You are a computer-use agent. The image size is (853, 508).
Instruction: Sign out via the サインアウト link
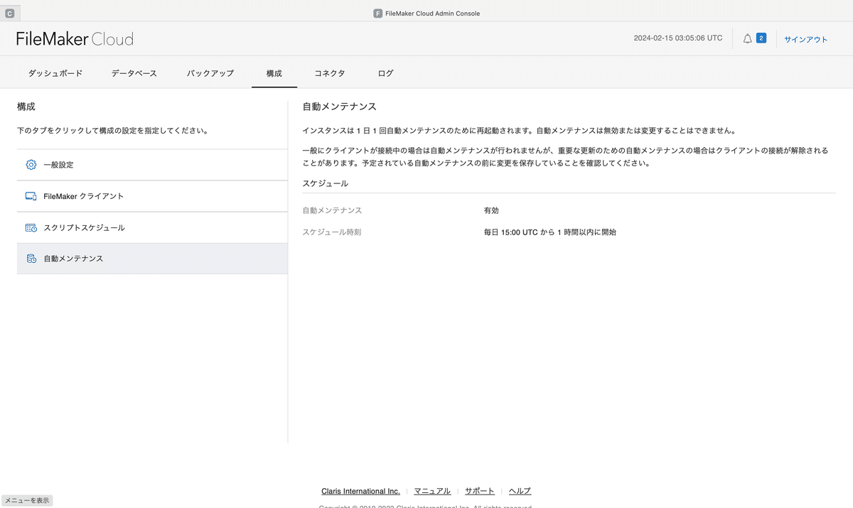(x=805, y=39)
